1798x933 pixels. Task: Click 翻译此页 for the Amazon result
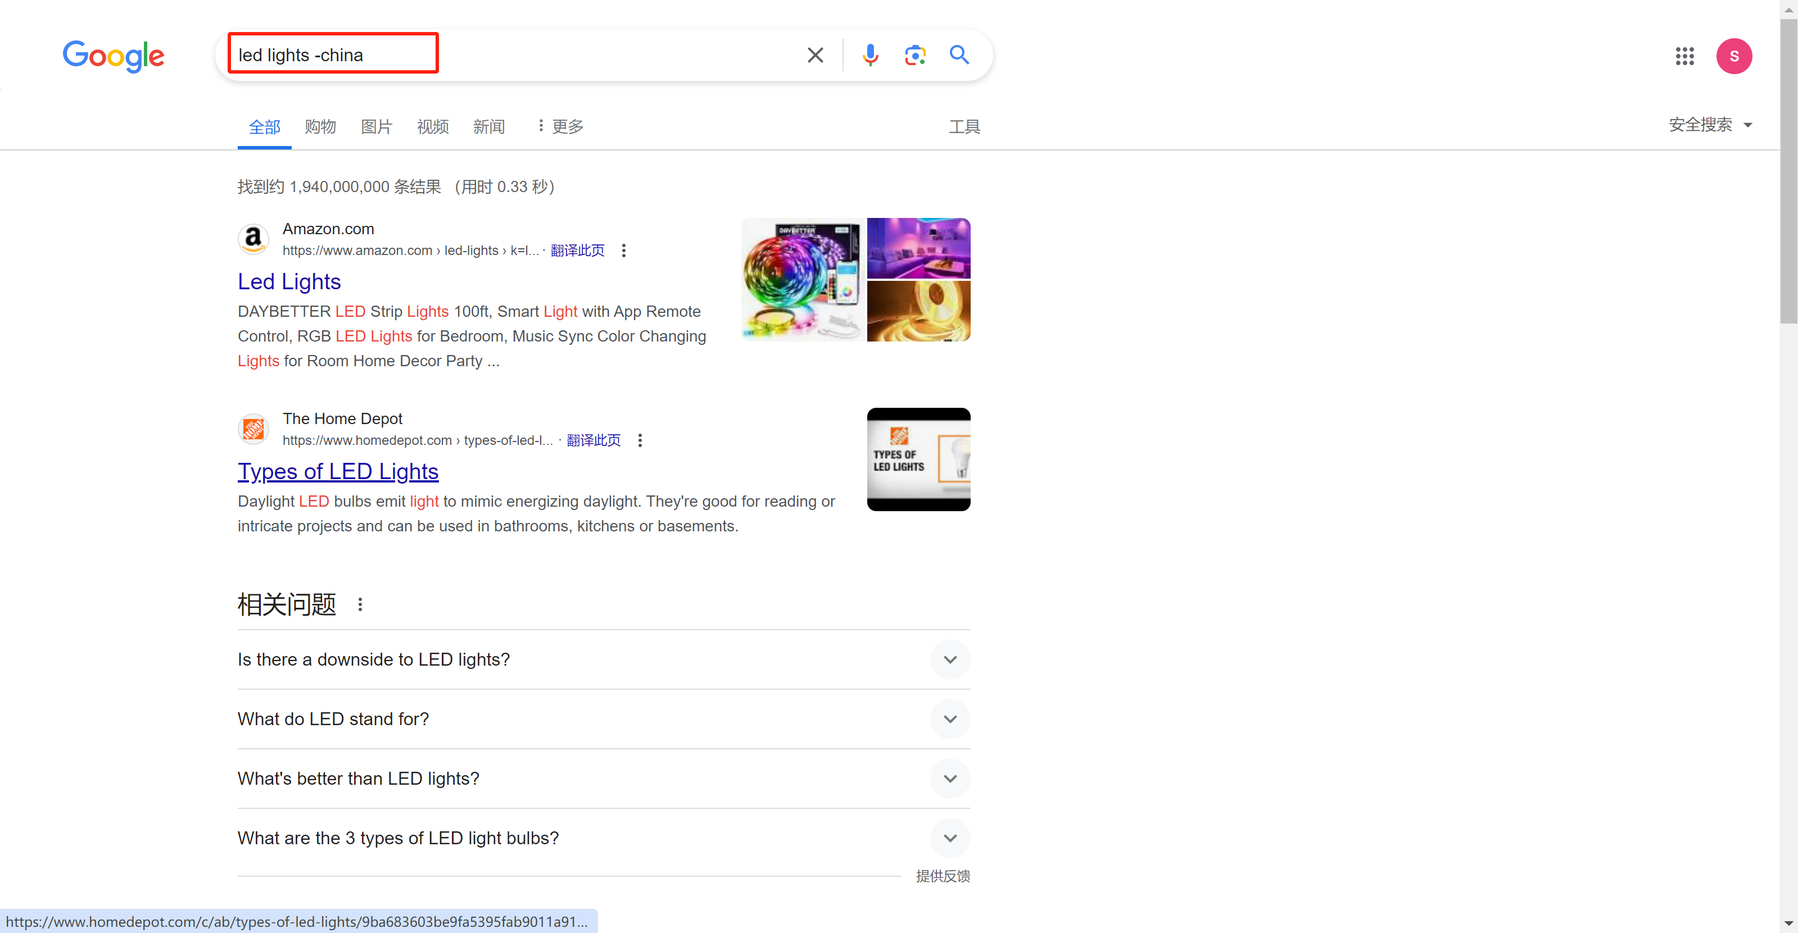click(x=577, y=251)
